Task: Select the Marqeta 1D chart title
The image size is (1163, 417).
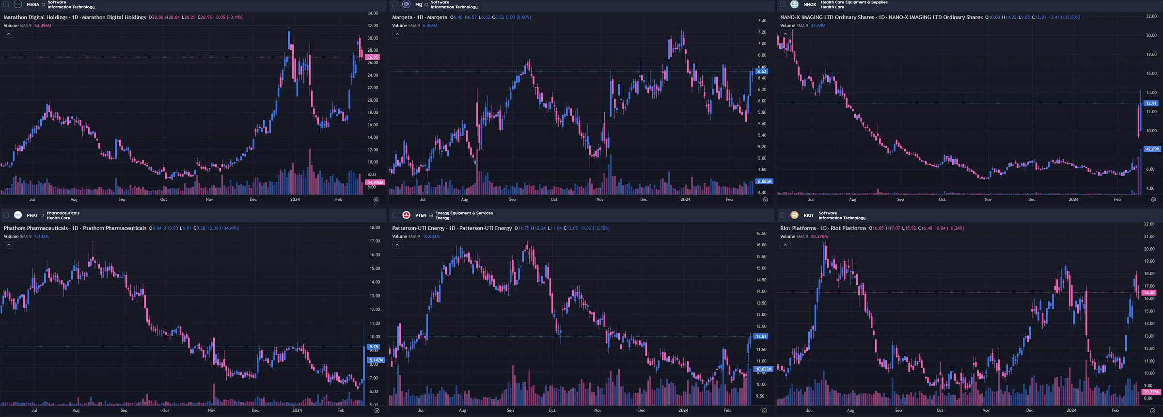Action: 420,17
